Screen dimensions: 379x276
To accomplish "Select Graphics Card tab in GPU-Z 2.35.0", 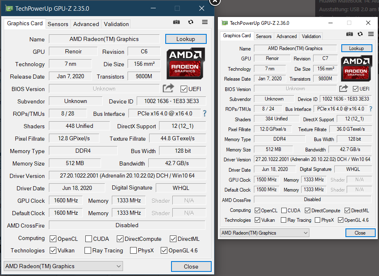I will click(25, 24).
